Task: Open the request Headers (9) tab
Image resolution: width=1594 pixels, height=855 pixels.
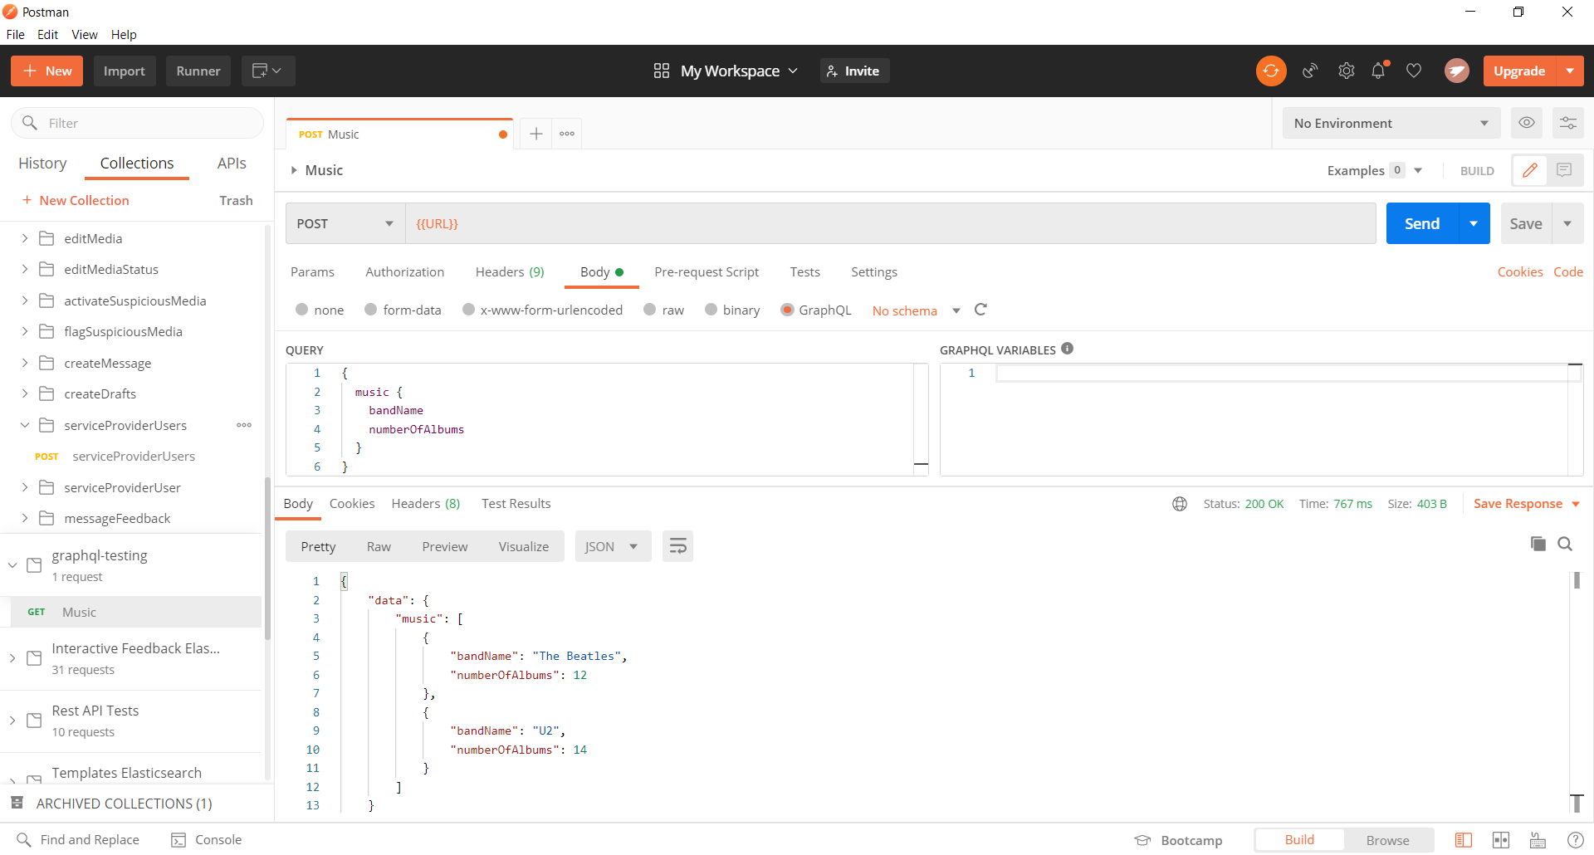Action: (x=510, y=272)
